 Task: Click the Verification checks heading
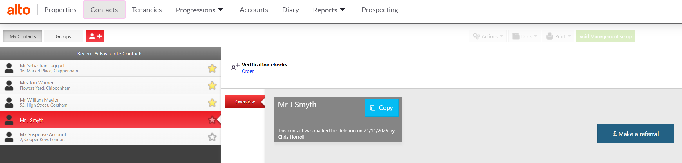[264, 65]
